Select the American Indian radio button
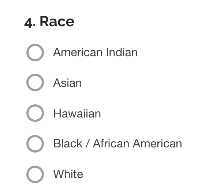Viewport: 224px width, 189px height. (x=35, y=53)
